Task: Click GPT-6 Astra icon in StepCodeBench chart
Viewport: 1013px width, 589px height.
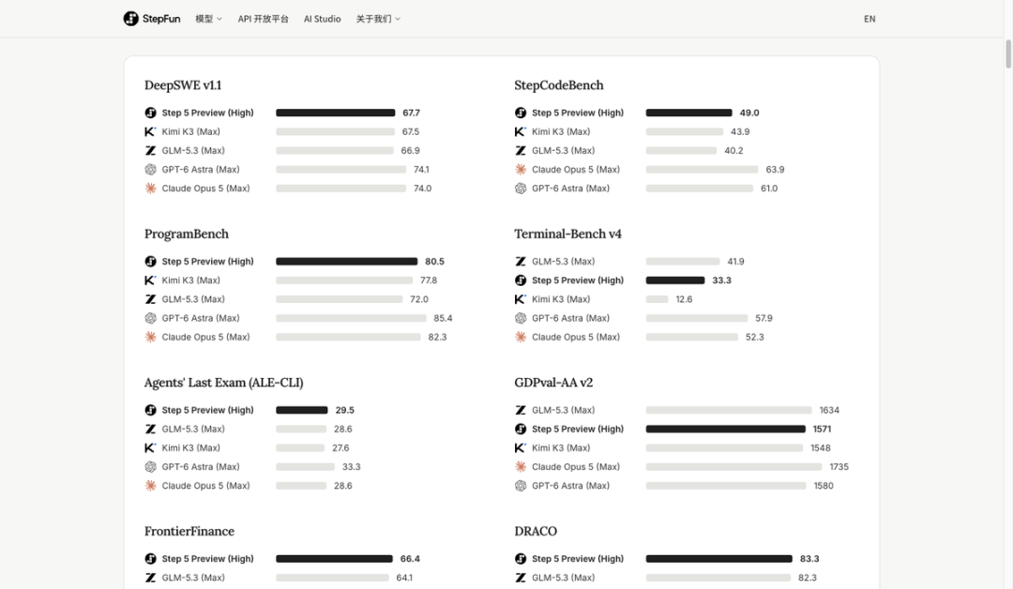Action: click(521, 188)
